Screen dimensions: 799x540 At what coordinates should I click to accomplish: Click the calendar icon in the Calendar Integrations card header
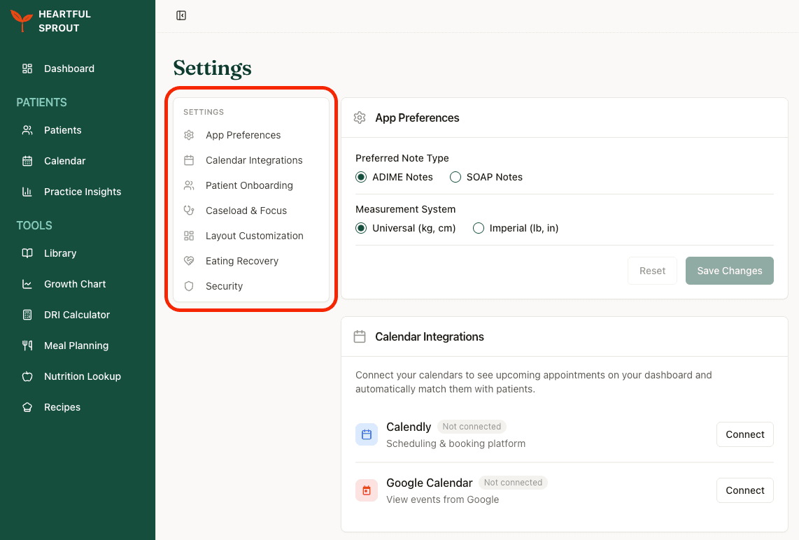click(x=360, y=336)
